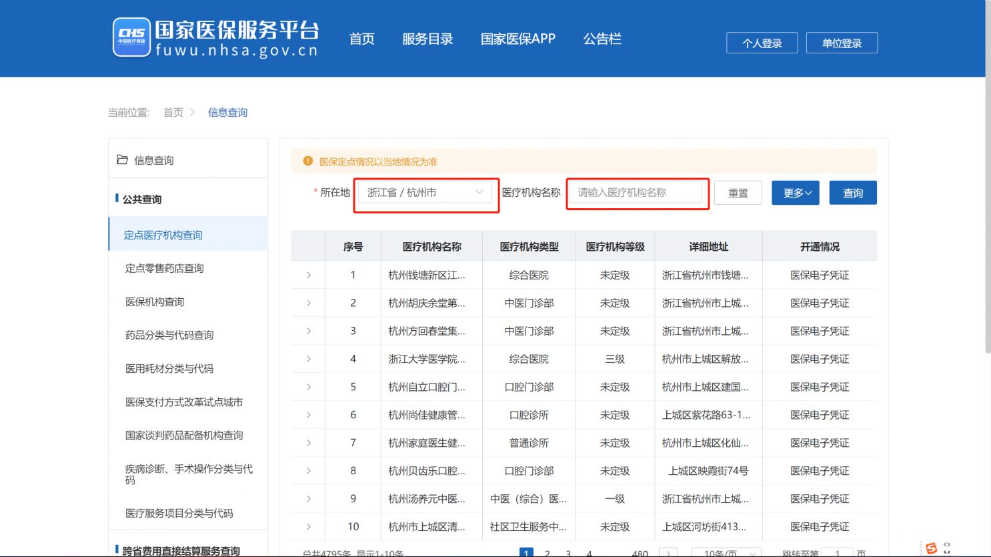Click the 个人登录 button
Image resolution: width=991 pixels, height=557 pixels.
click(762, 43)
